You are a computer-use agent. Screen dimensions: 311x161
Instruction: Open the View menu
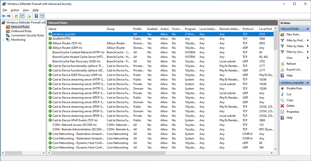click(x=26, y=10)
